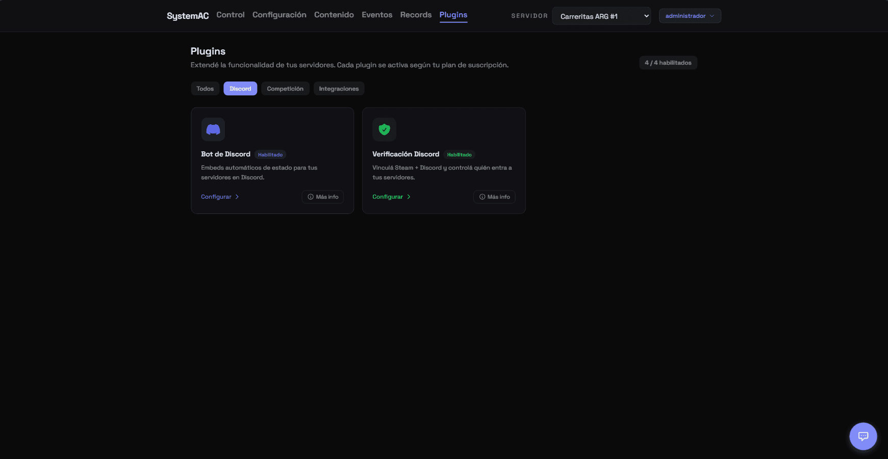
Task: Click the Plugins page heading
Action: pyautogui.click(x=208, y=51)
